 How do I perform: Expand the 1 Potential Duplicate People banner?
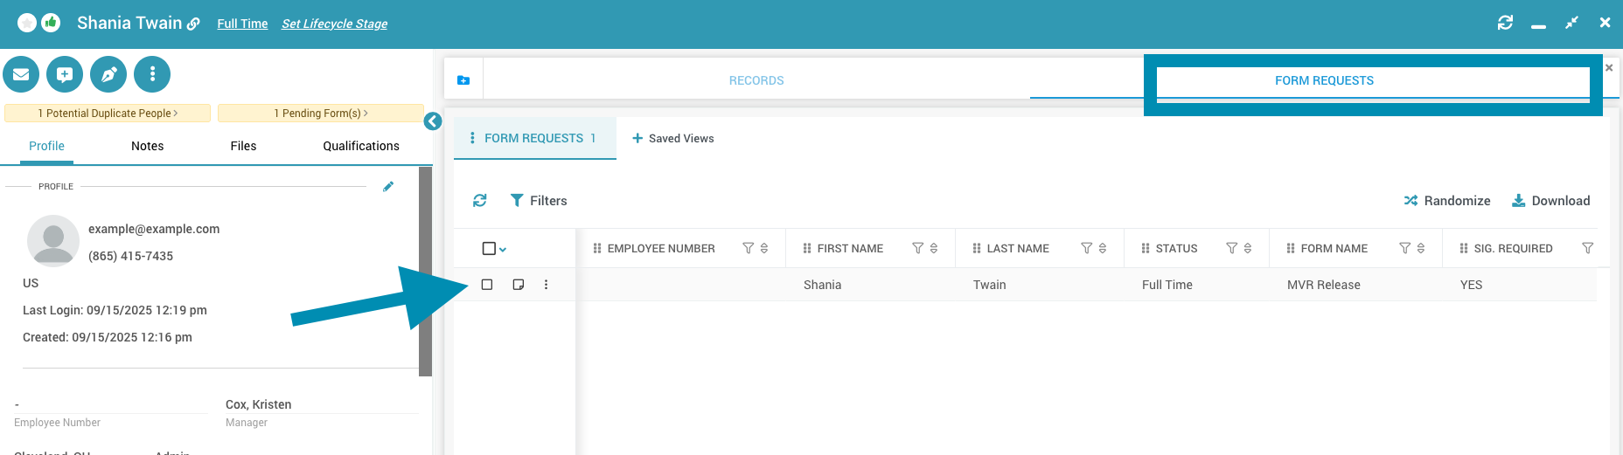coord(108,114)
